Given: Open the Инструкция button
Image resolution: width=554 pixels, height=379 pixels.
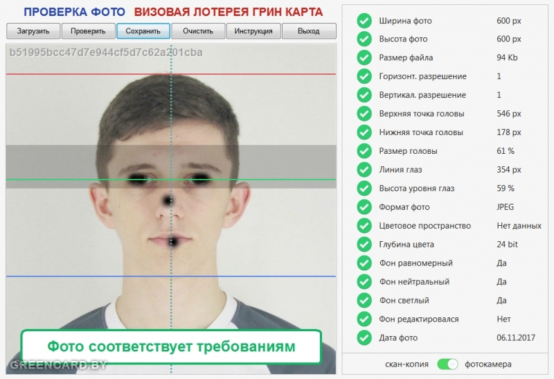Looking at the screenshot, I should pos(253,31).
